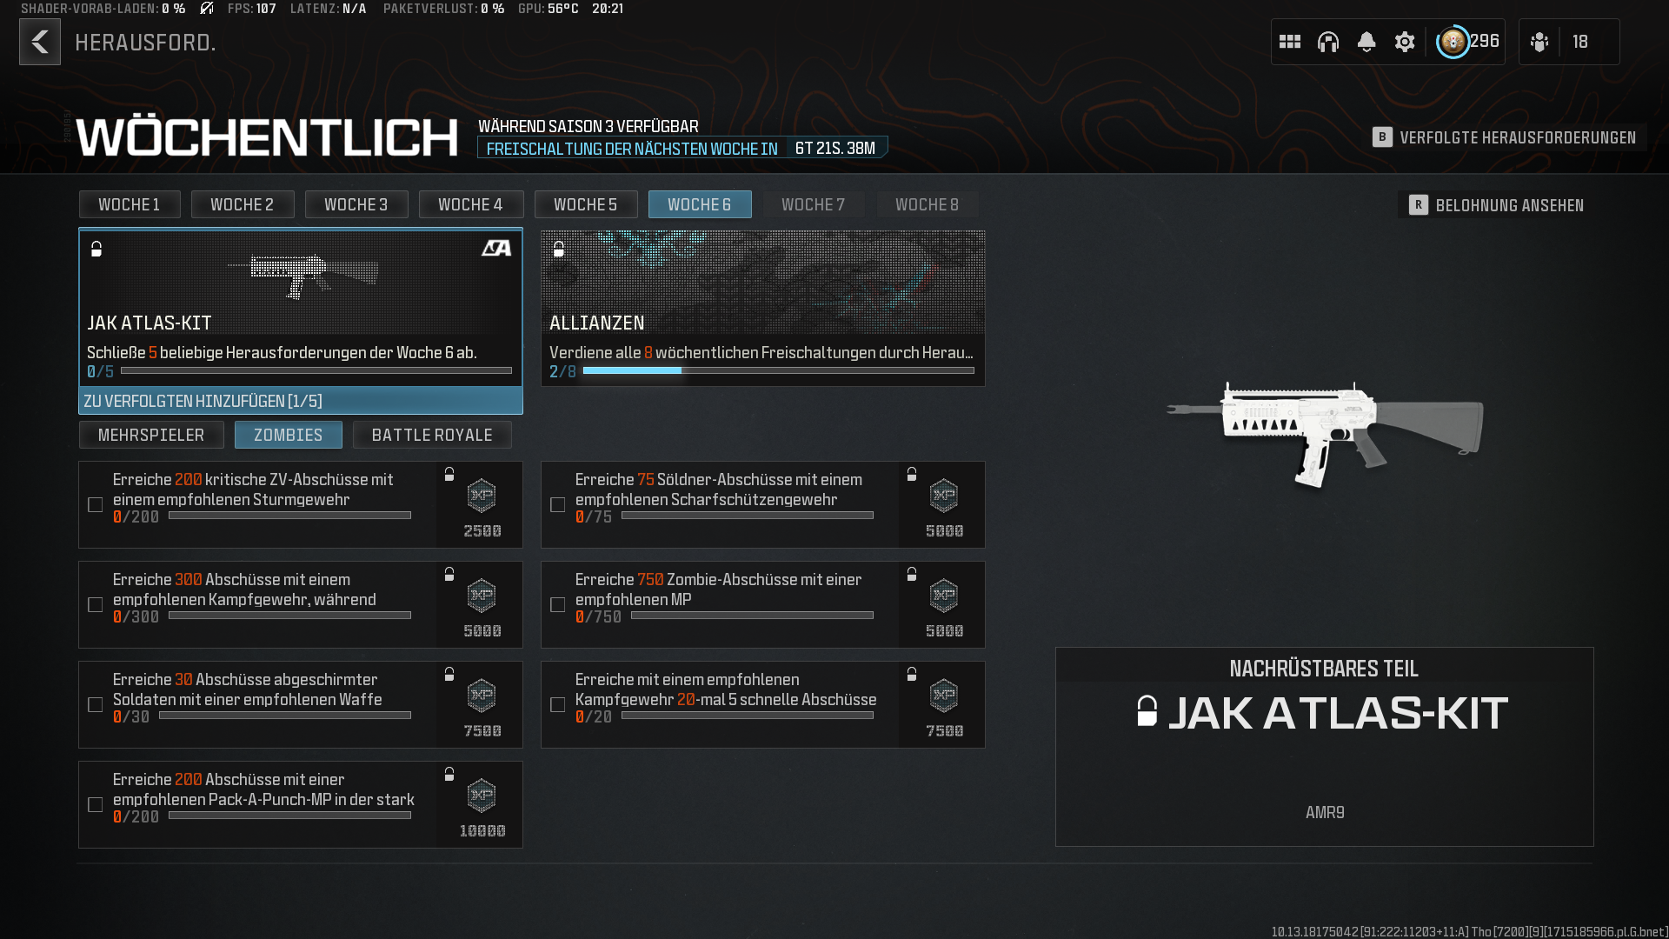Click the Allianzen progress bar
This screenshot has height=939, width=1669.
[778, 371]
